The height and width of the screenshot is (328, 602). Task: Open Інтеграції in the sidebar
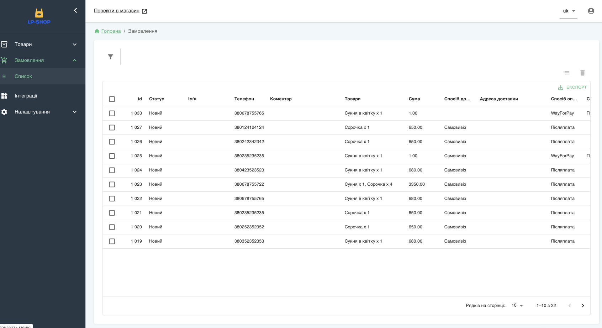pos(26,96)
